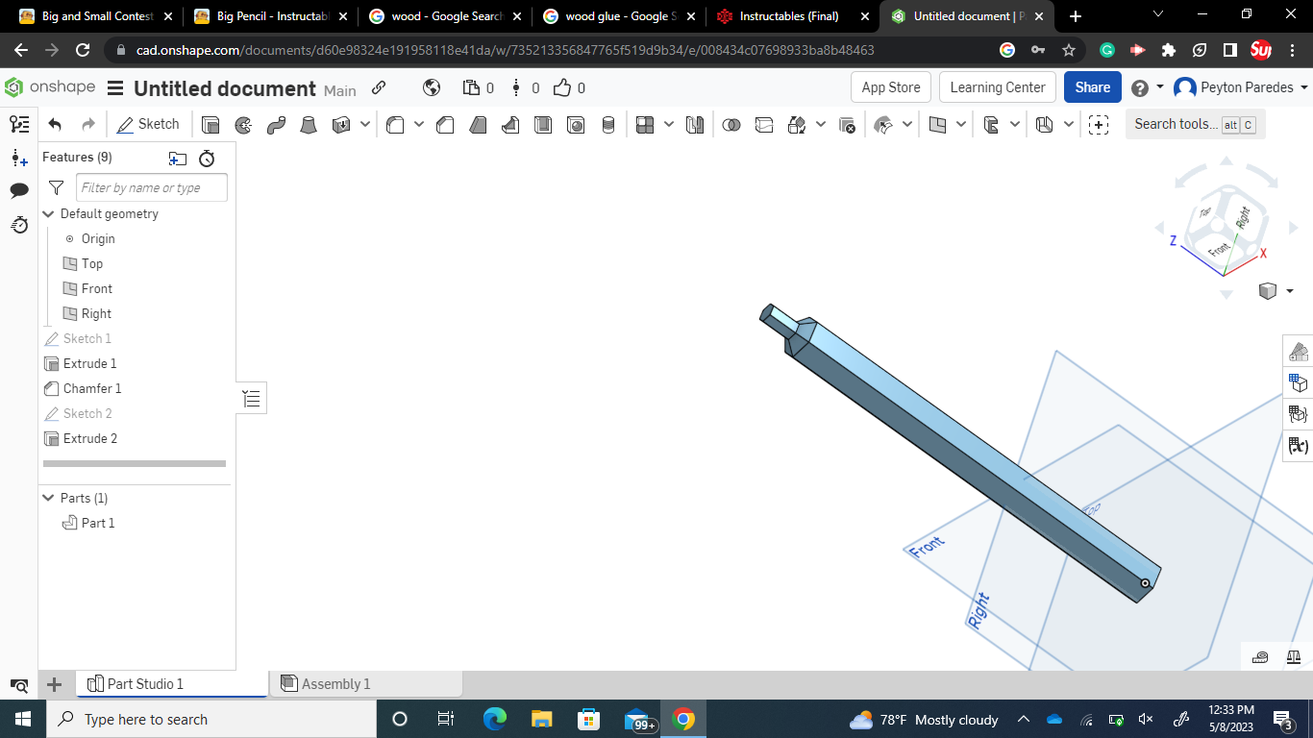This screenshot has width=1313, height=738.
Task: Select the Chamfer tool in toolbar
Action: pos(445,124)
